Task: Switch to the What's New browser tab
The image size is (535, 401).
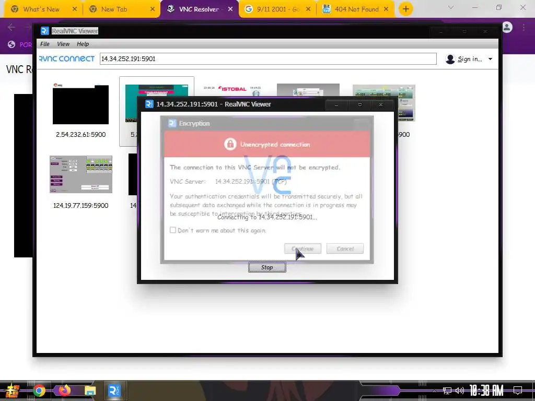Action: click(x=41, y=9)
